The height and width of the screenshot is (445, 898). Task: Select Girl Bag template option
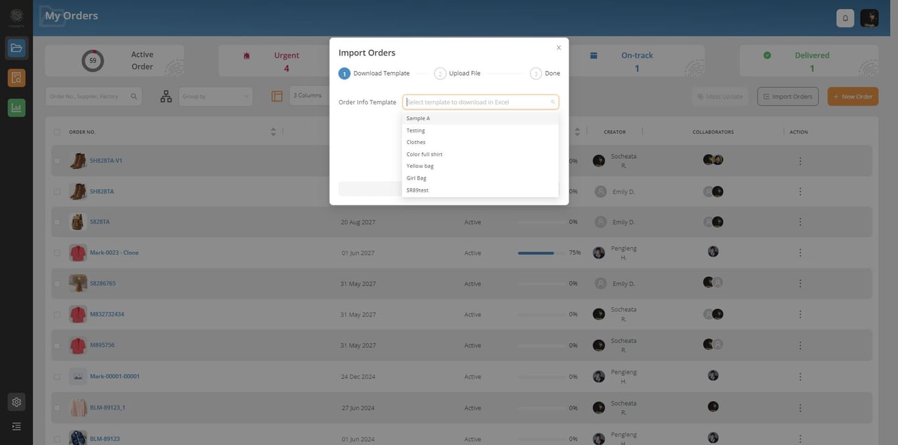(481, 178)
